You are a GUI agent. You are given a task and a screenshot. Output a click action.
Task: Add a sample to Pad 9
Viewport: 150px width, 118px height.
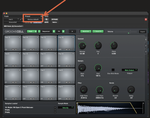[x=20, y=54]
